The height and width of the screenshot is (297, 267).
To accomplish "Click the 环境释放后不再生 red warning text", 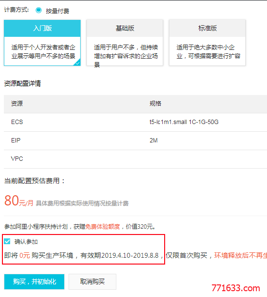I will pos(240,255).
